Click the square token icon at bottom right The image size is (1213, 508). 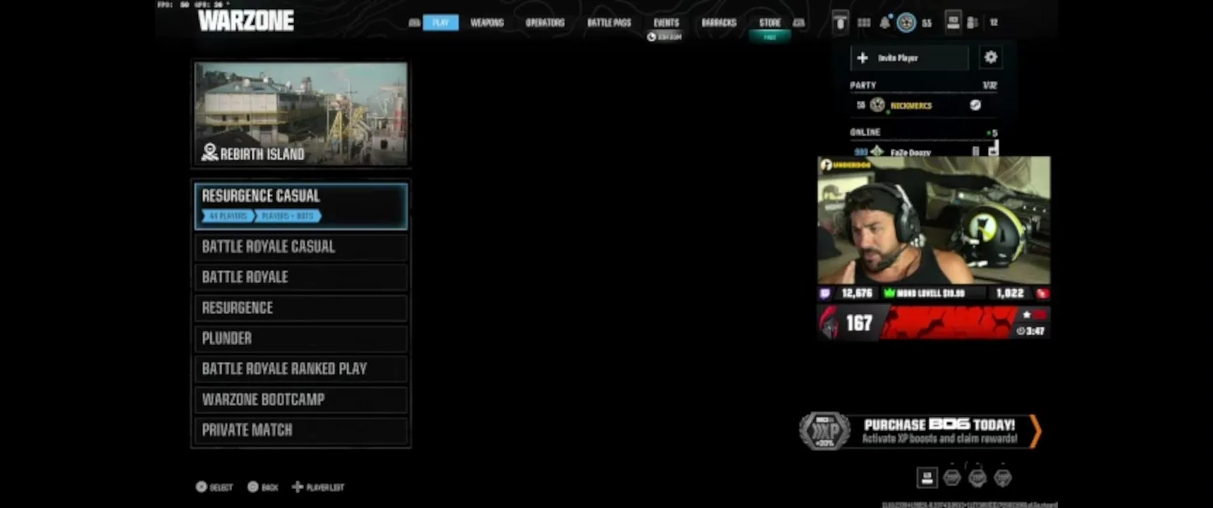(x=927, y=478)
